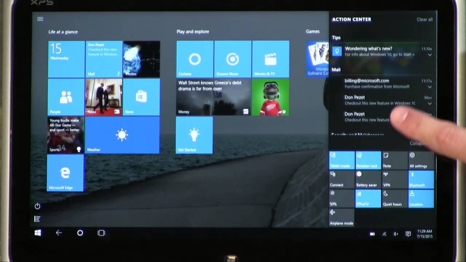Screen dimensions: 466x262
Task: Click the Connect quick action
Action: [342, 180]
